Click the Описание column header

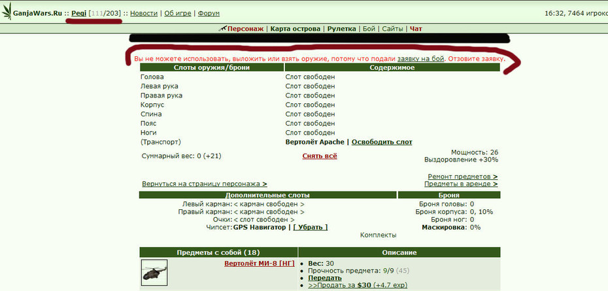coord(399,252)
